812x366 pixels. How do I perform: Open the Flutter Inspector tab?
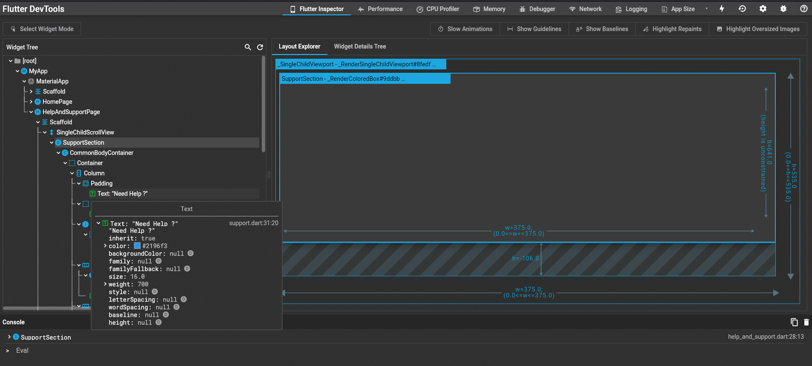point(317,9)
